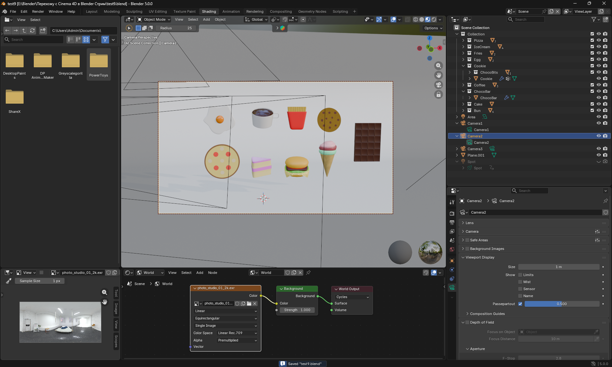The image size is (612, 367).
Task: Expand the Pizza collection in outliner
Action: click(463, 40)
